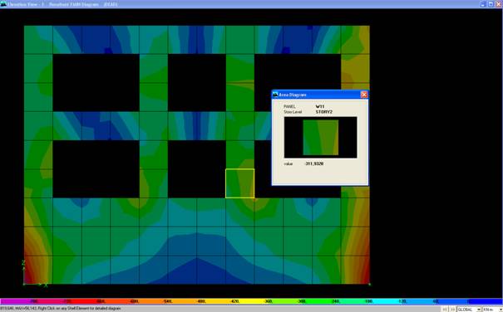Close the Elevation View window
This screenshot has width=503, height=312.
coord(499,4)
